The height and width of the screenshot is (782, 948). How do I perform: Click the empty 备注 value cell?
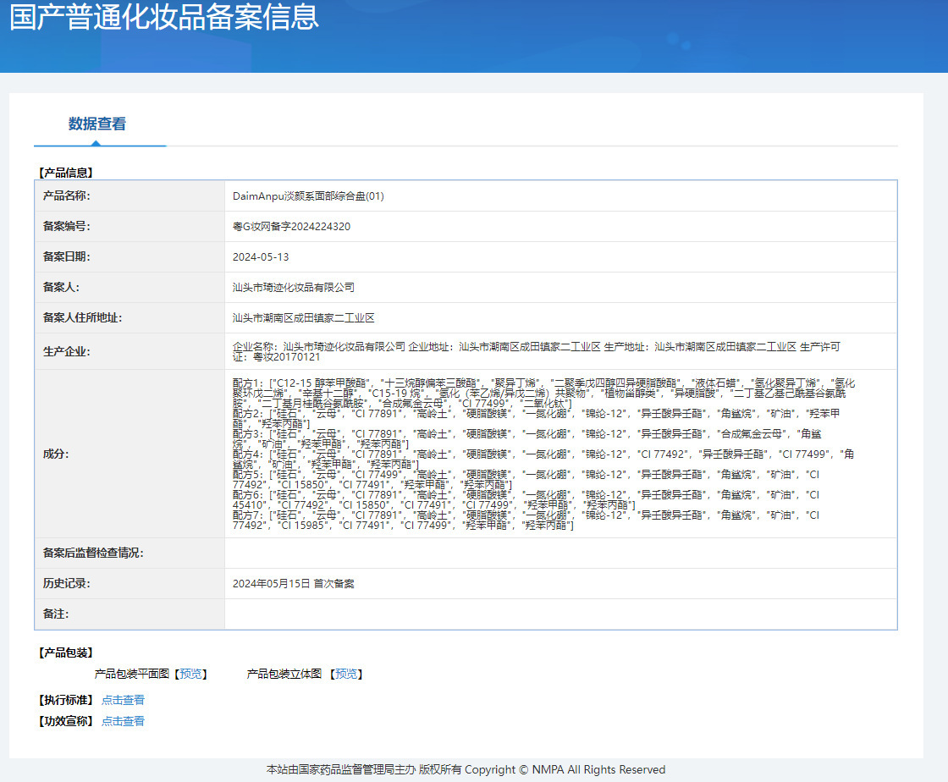[559, 614]
